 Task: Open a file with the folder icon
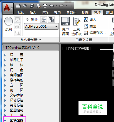coord(25,6)
